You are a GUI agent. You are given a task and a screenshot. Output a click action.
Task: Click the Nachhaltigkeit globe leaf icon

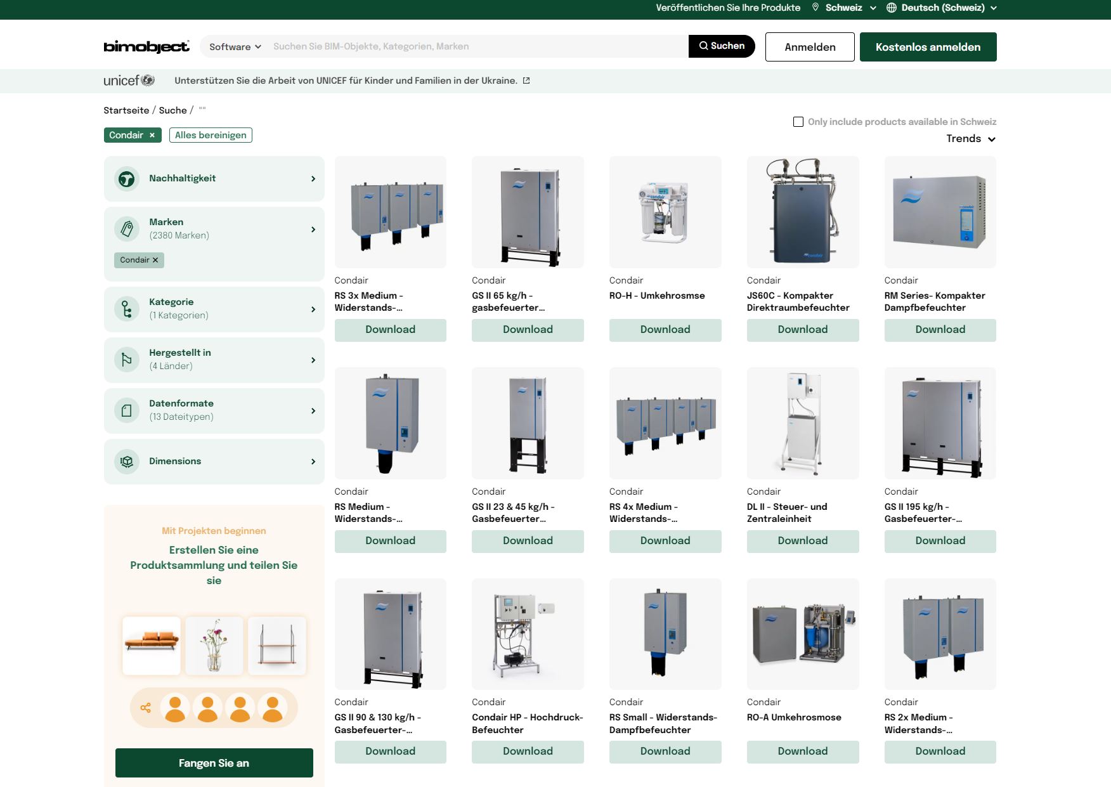click(x=127, y=179)
